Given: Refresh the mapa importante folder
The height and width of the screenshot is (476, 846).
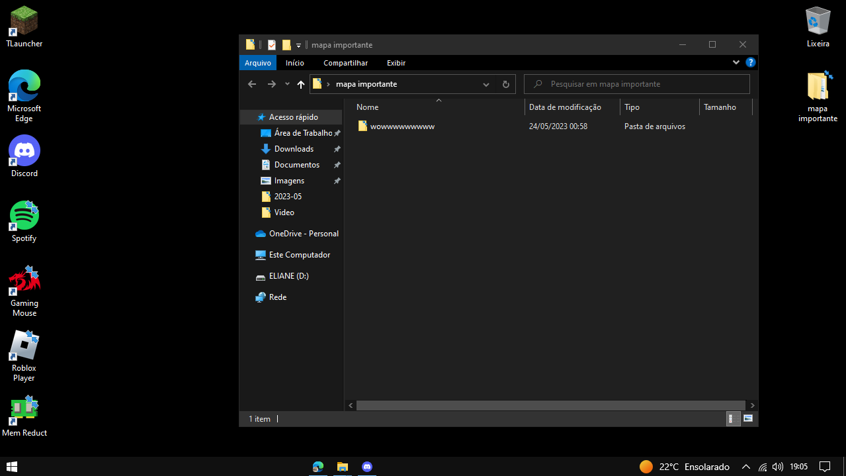Looking at the screenshot, I should pos(506,84).
